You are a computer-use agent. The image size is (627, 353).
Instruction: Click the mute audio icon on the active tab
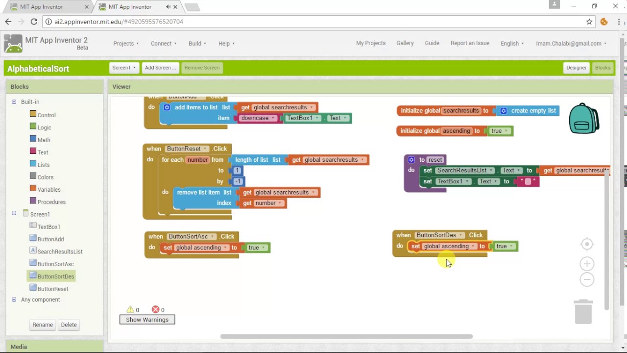tap(168, 7)
